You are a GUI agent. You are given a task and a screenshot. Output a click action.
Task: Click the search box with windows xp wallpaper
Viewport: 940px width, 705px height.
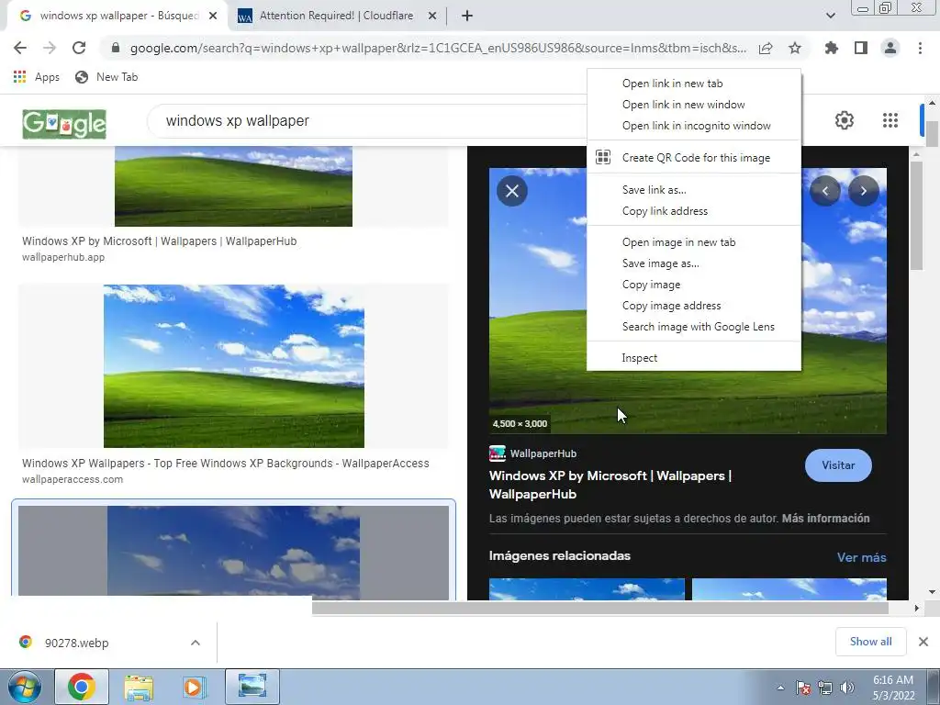tap(365, 120)
